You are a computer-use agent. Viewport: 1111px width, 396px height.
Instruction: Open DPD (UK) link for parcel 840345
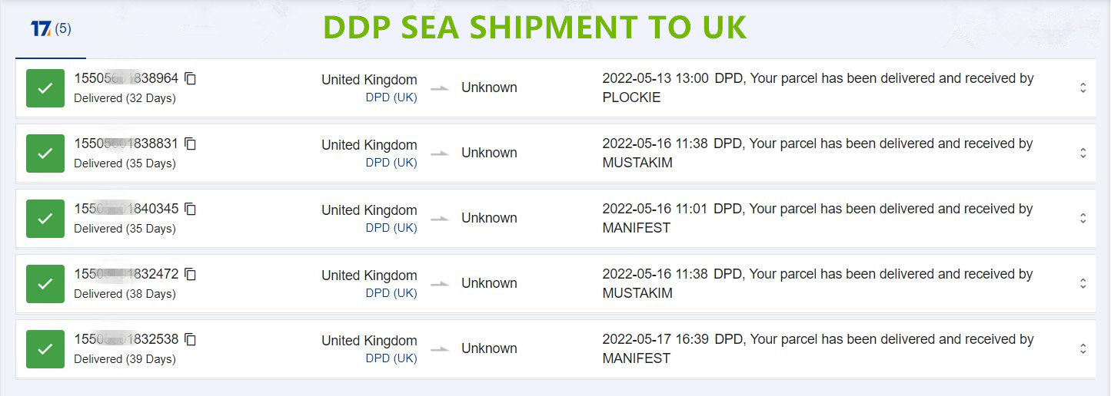coord(391,228)
